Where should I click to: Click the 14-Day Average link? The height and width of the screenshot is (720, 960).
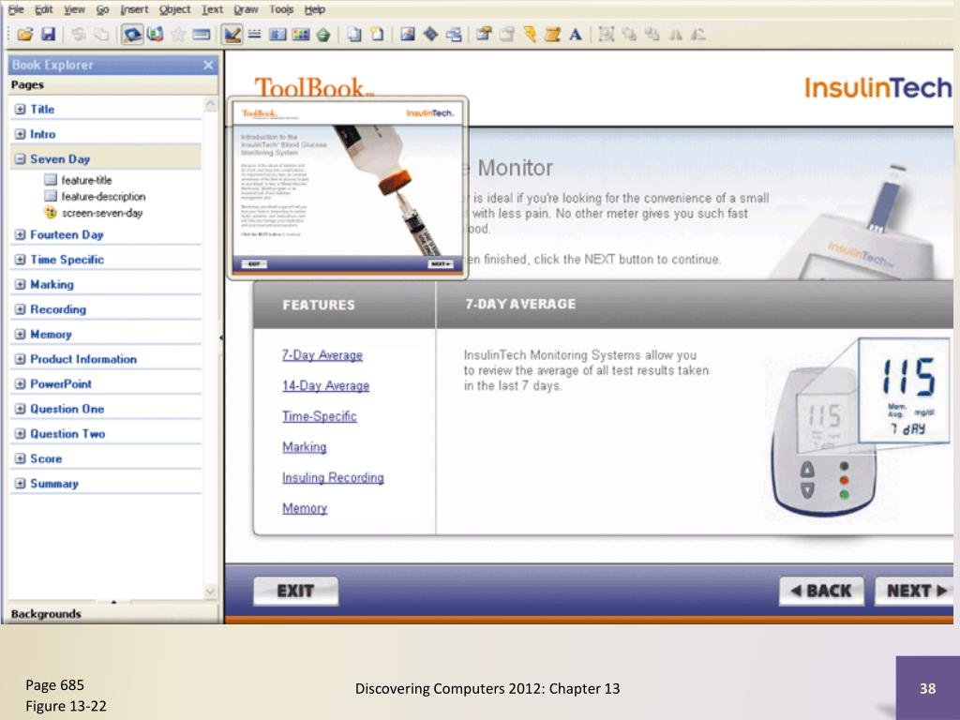tap(325, 385)
